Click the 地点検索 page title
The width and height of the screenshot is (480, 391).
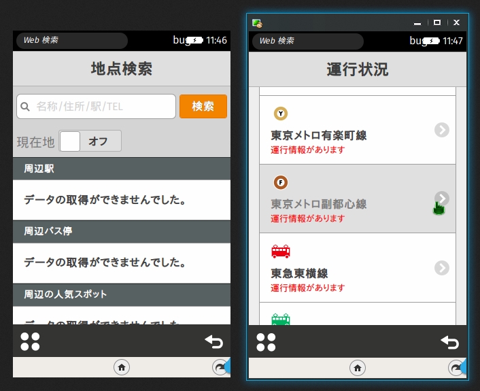(122, 69)
